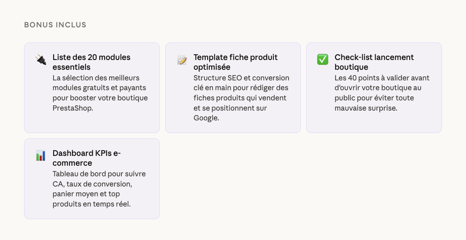Image resolution: width=466 pixels, height=240 pixels.
Task: Click the bar chart dashboard icon
Action: (40, 156)
